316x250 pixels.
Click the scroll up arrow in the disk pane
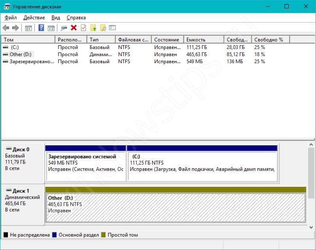pos(311,145)
